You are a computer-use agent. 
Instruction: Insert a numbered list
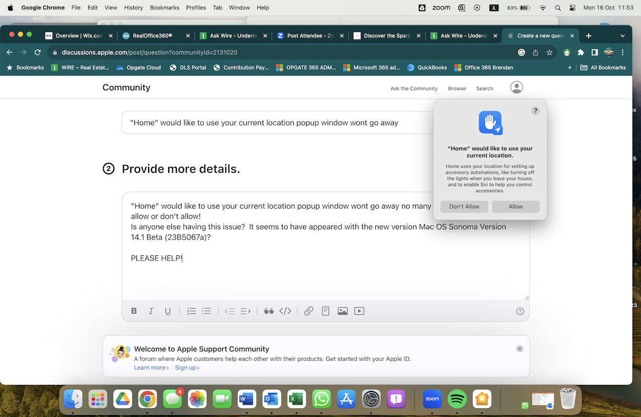click(x=191, y=311)
